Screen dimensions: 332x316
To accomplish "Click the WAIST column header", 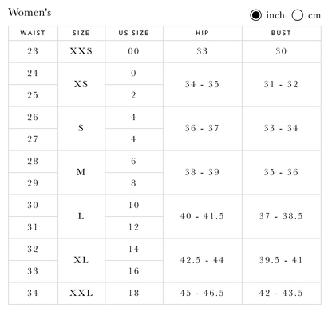I will (33, 33).
